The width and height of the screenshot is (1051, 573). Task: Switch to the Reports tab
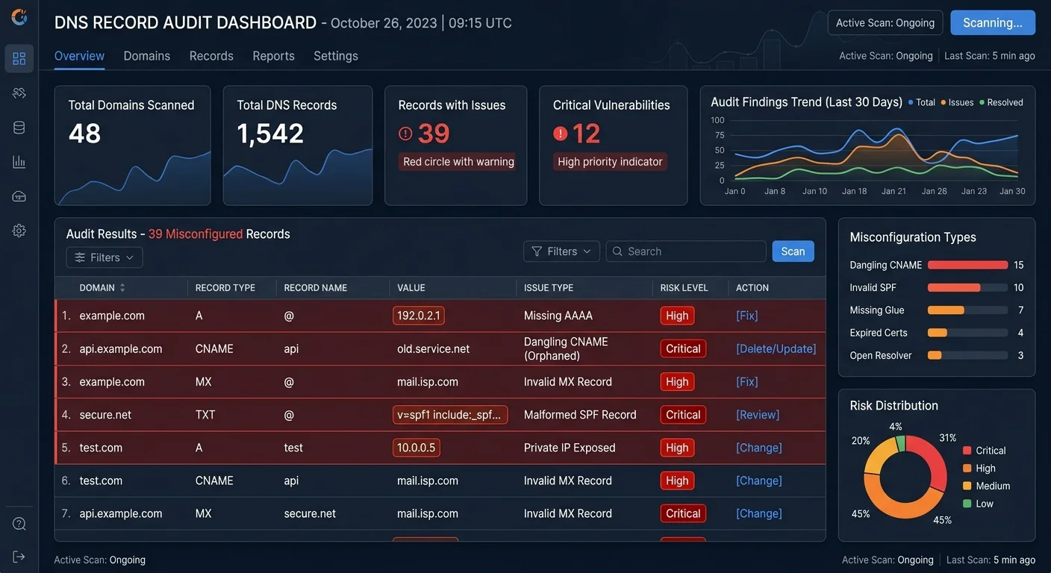[274, 56]
